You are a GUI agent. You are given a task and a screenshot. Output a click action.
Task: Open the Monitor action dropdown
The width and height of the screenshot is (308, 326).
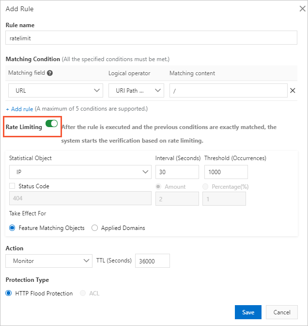pyautogui.click(x=48, y=261)
